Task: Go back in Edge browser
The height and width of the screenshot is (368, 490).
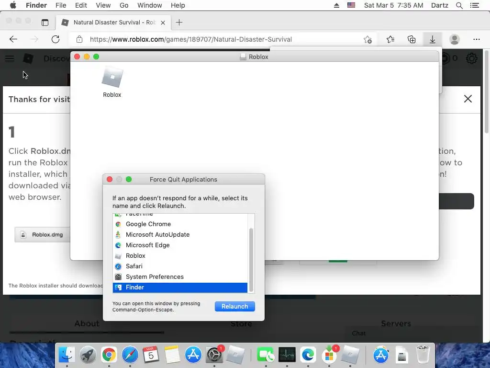Action: point(13,39)
